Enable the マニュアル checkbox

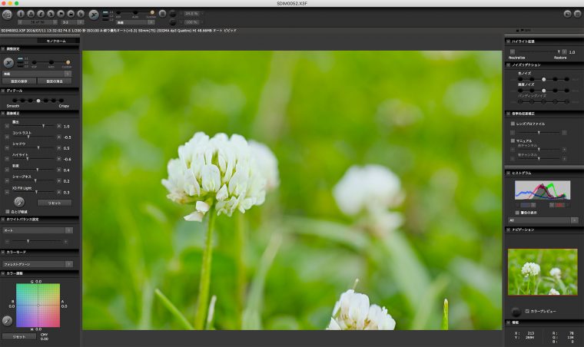(513, 140)
